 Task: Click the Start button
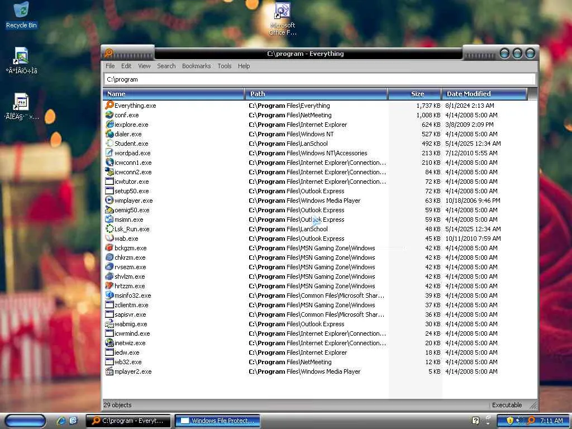pos(26,421)
